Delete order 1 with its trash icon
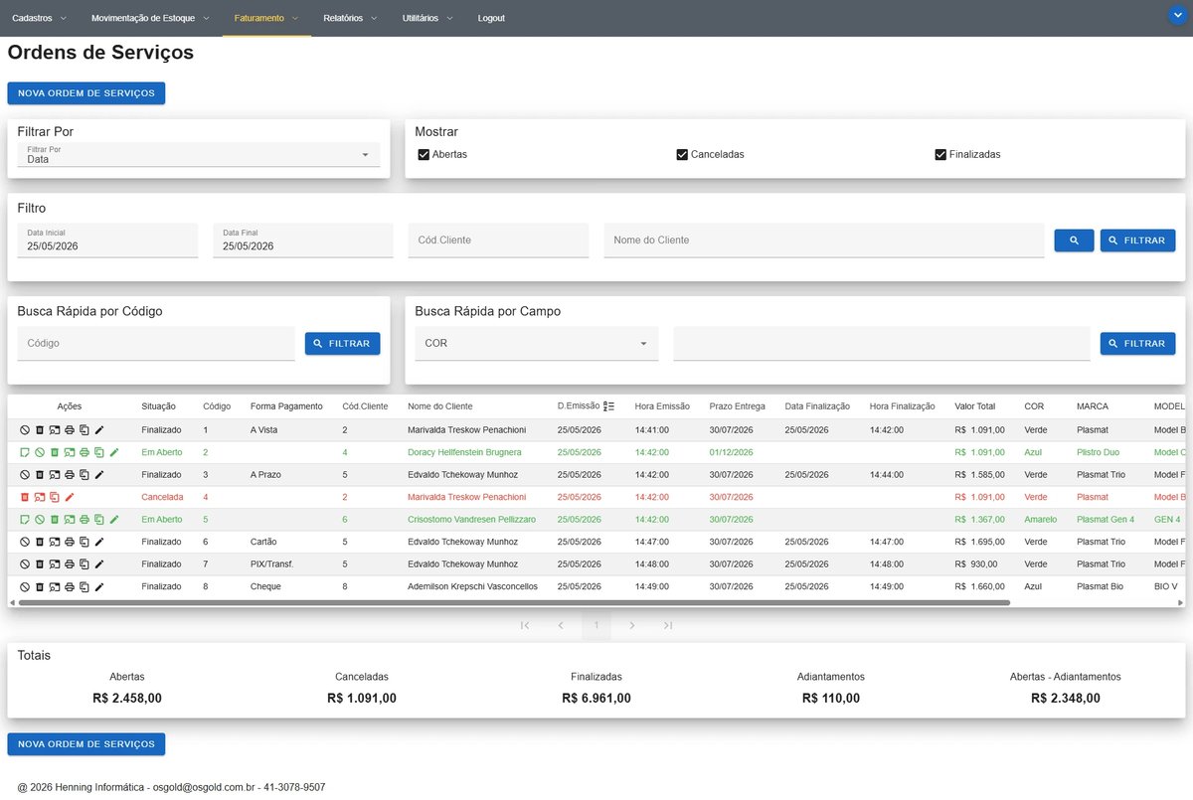 coord(40,430)
